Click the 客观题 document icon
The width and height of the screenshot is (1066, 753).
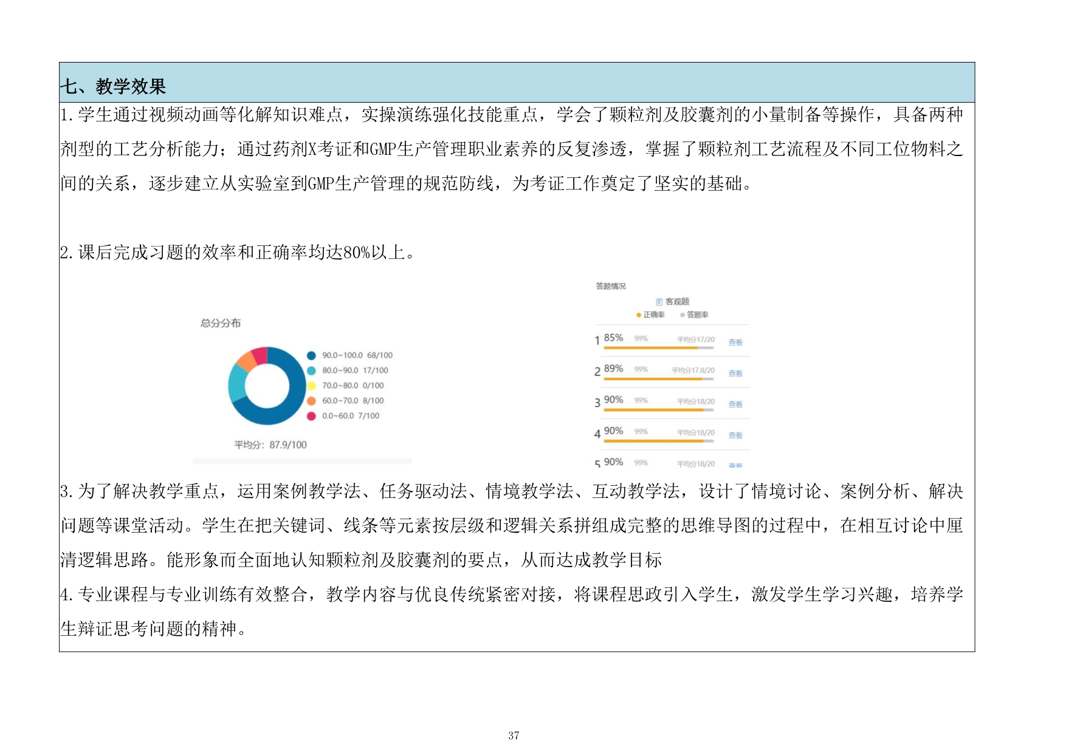(x=659, y=302)
